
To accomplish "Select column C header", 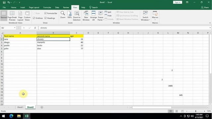I will [x=77, y=33].
